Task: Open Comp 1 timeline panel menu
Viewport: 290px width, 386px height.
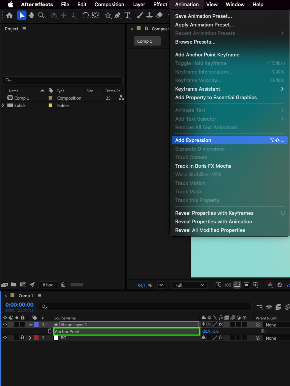Action: coord(39,296)
